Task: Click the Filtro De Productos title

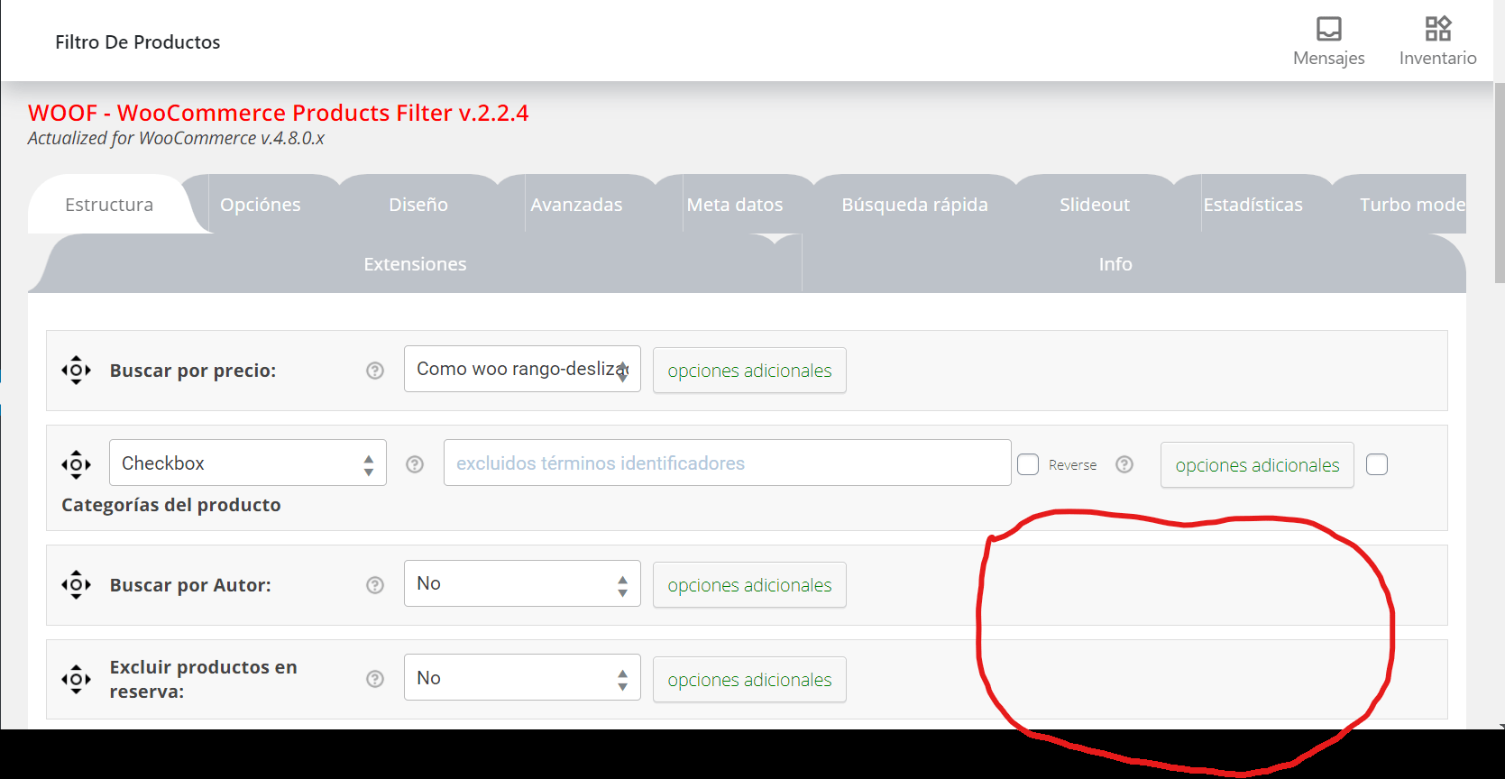Action: click(137, 42)
